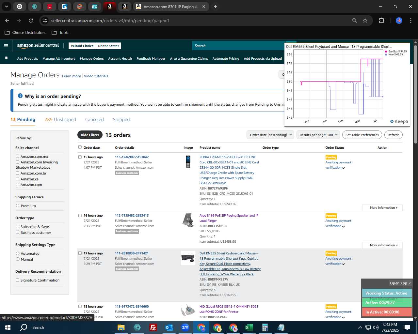Expand More information for the ZEBRA order
Screen dimensions: 418x334
tap(382, 208)
